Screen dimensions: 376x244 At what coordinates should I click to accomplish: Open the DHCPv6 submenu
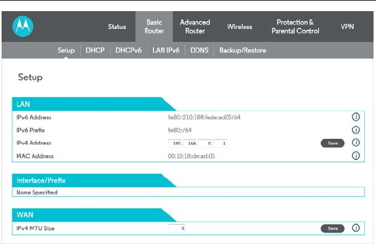click(128, 50)
